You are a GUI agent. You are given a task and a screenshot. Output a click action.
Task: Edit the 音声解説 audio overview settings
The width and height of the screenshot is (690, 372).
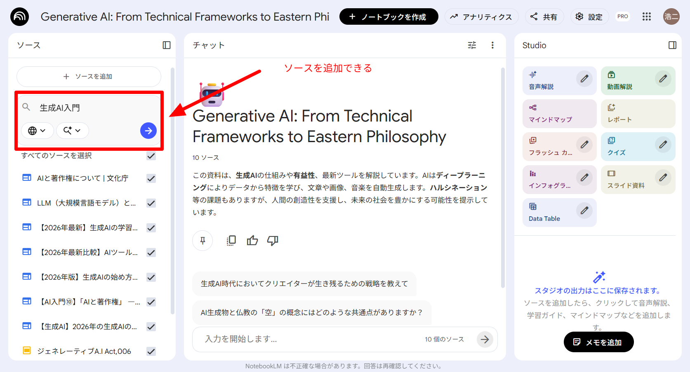pos(584,79)
